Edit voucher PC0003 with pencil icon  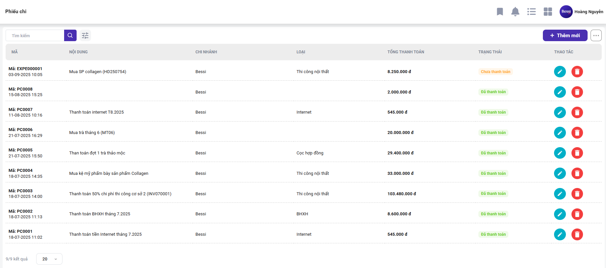[560, 194]
